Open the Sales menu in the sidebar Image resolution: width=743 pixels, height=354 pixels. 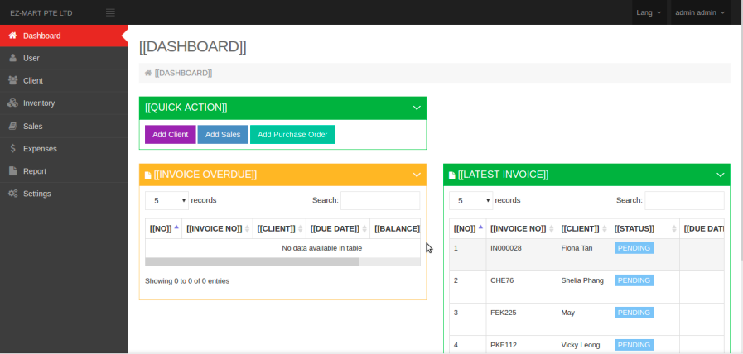click(33, 127)
